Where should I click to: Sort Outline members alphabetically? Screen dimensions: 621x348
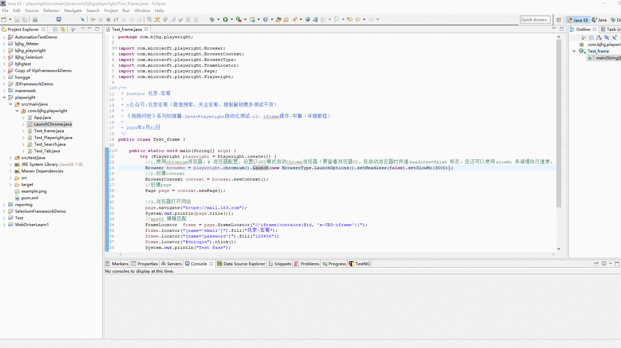pos(599,38)
